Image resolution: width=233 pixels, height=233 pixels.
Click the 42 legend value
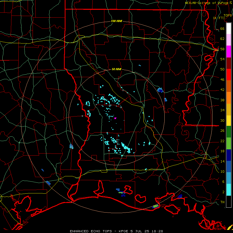pos(222,90)
